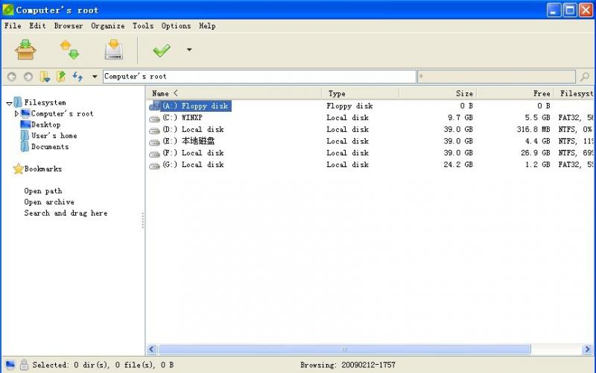596x373 pixels.
Task: Sort the list by Size column header
Action: (463, 93)
